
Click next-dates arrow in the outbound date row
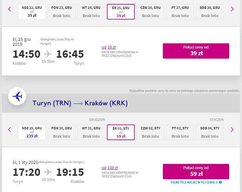tap(232, 9)
